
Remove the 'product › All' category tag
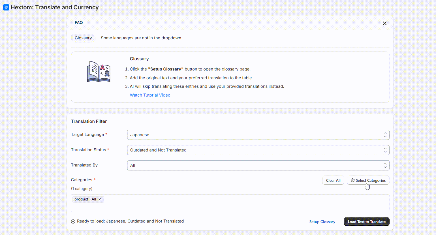100,199
